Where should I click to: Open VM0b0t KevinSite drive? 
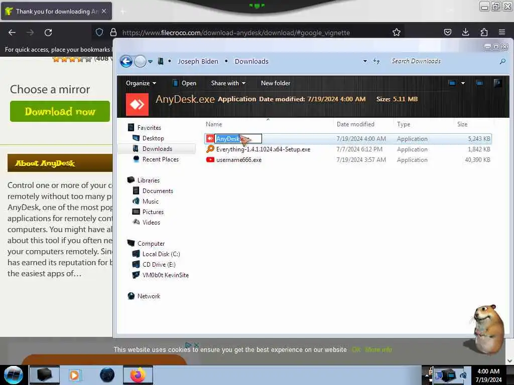(x=166, y=275)
